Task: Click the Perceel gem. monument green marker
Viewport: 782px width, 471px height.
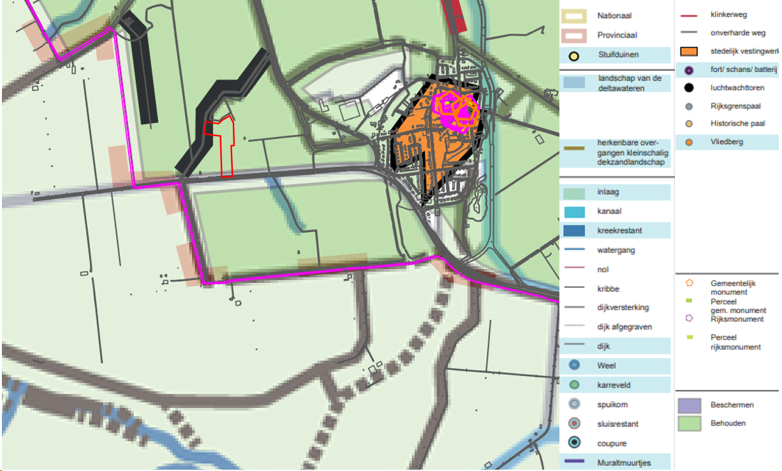Action: tap(689, 300)
